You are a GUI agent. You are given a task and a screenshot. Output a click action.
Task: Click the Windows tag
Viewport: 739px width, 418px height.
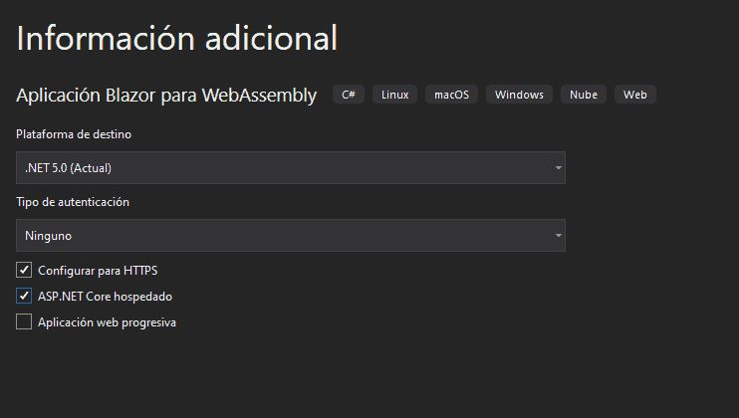[519, 95]
